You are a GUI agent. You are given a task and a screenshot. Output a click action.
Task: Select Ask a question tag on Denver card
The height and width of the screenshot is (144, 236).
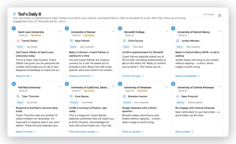(x=87, y=47)
